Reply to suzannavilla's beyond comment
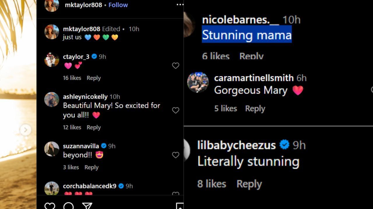 (91, 167)
